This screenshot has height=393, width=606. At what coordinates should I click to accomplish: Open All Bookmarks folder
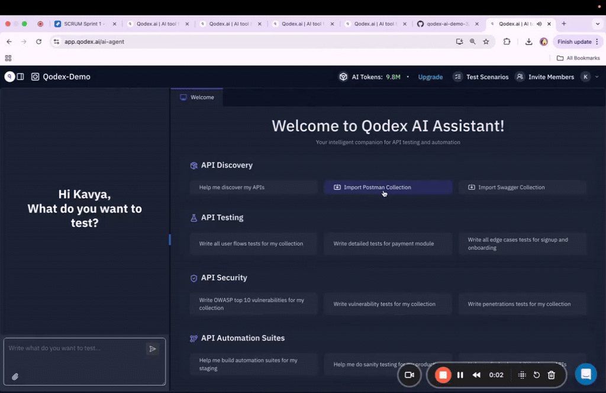578,58
